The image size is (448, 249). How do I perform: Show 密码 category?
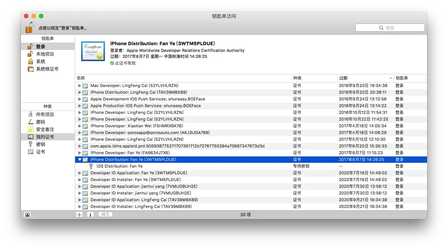tap(48, 122)
